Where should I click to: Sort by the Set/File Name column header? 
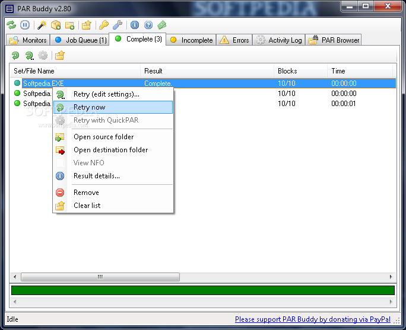pos(75,71)
